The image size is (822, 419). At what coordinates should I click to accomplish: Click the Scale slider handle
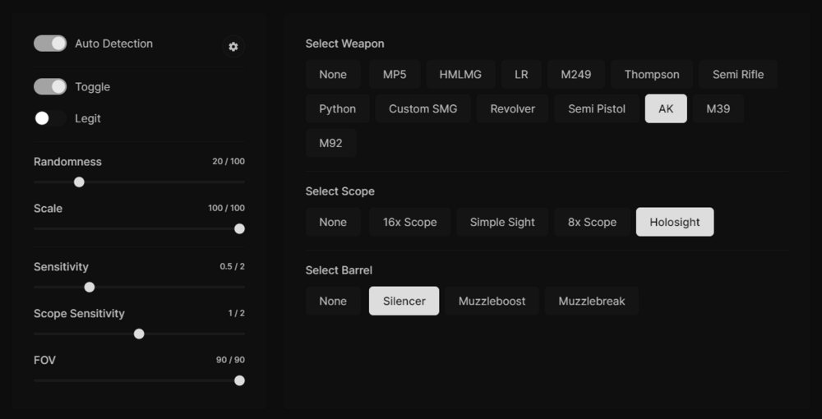click(239, 229)
